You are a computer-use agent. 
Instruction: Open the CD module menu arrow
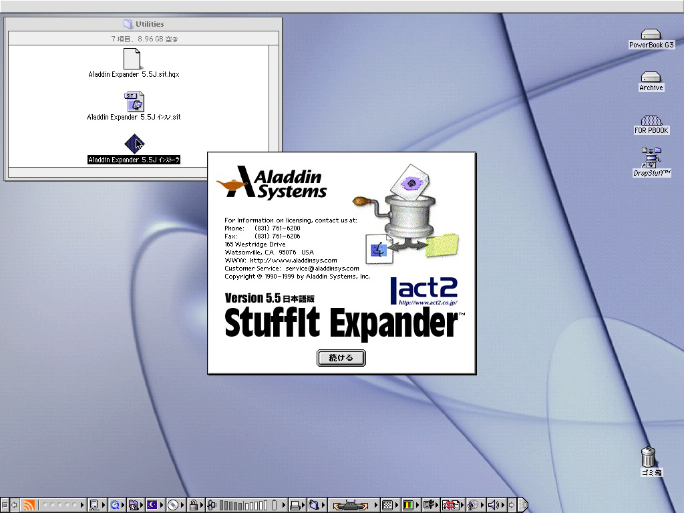[x=182, y=505]
